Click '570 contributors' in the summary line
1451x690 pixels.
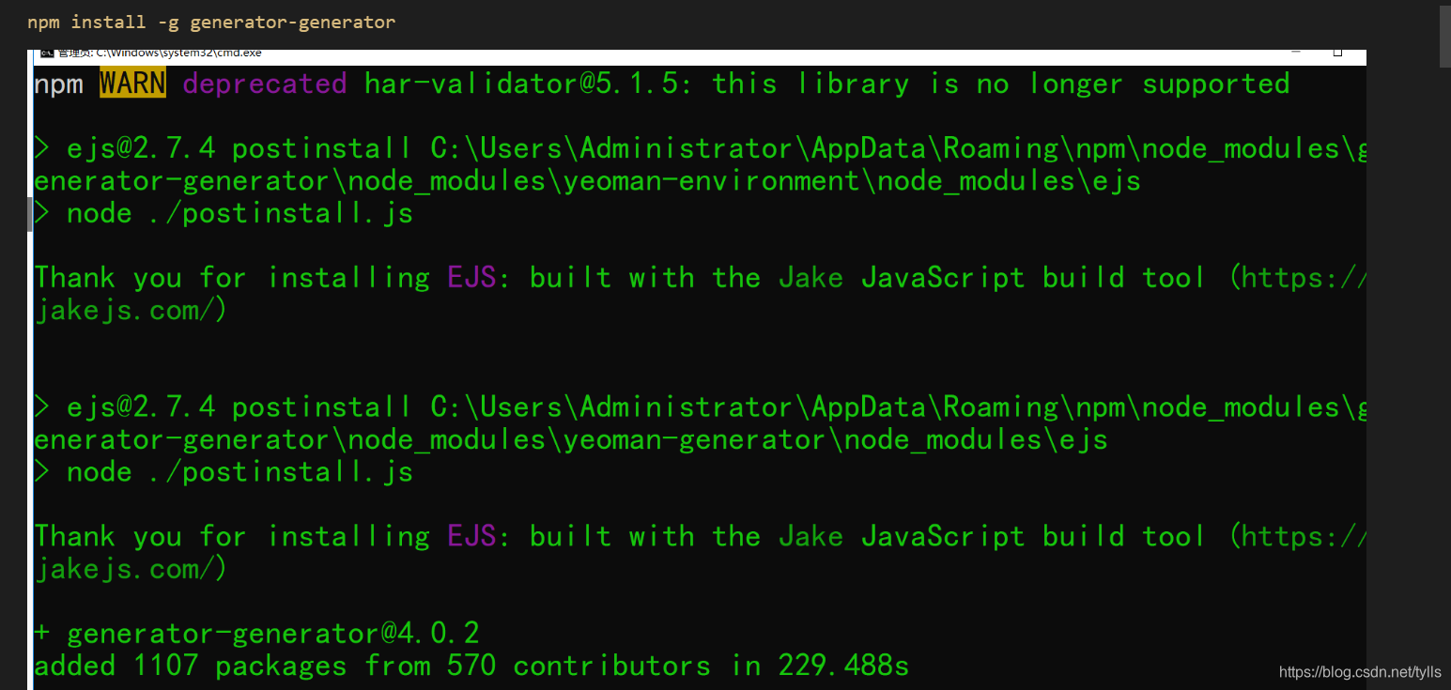[579, 667]
